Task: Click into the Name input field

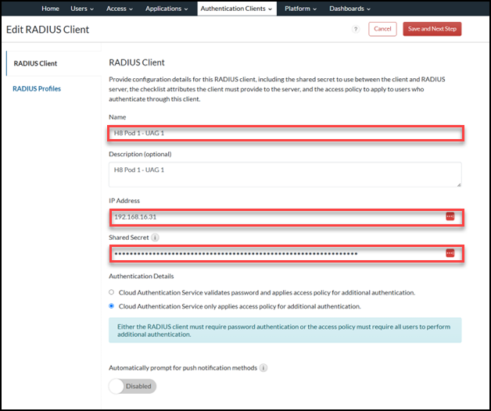Action: pos(285,134)
